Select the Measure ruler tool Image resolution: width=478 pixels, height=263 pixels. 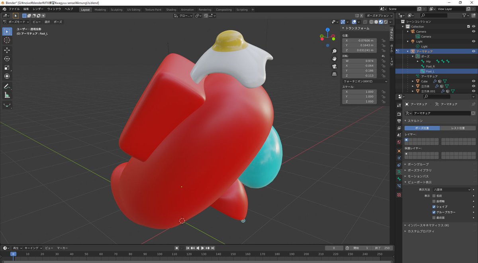(x=7, y=95)
